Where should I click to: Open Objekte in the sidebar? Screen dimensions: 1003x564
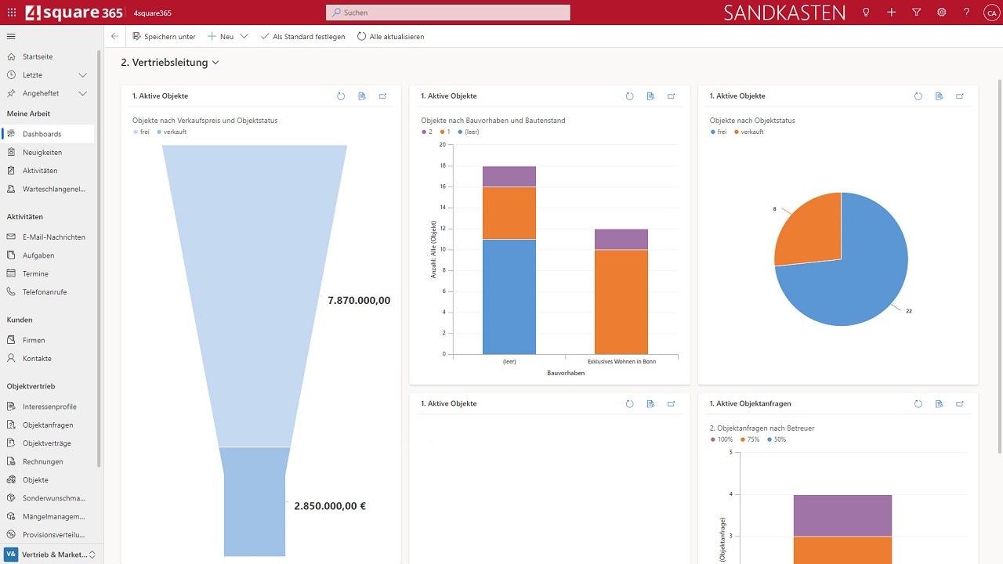pyautogui.click(x=47, y=480)
